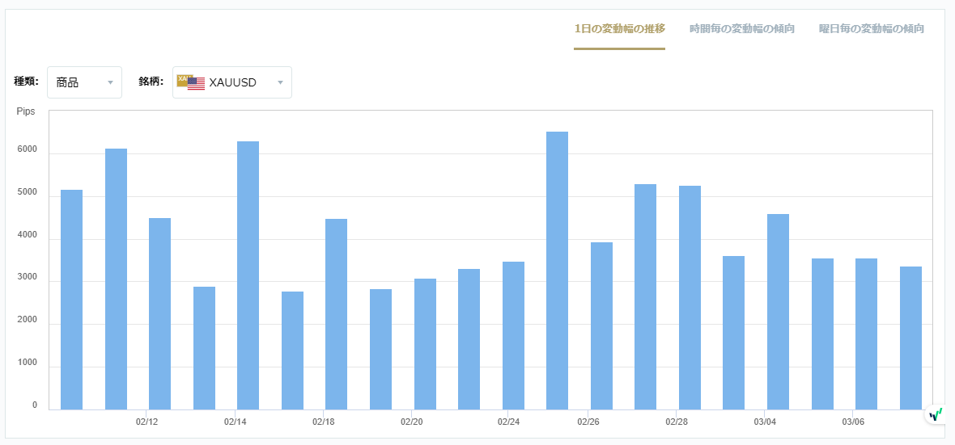Click the blue bar for 02/28
This screenshot has height=445, width=955.
pos(690,298)
